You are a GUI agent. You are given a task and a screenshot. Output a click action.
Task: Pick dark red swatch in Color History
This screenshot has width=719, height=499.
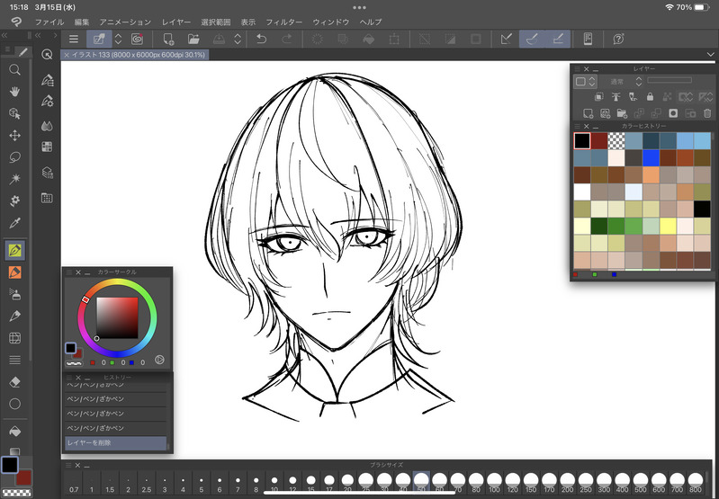pos(599,140)
